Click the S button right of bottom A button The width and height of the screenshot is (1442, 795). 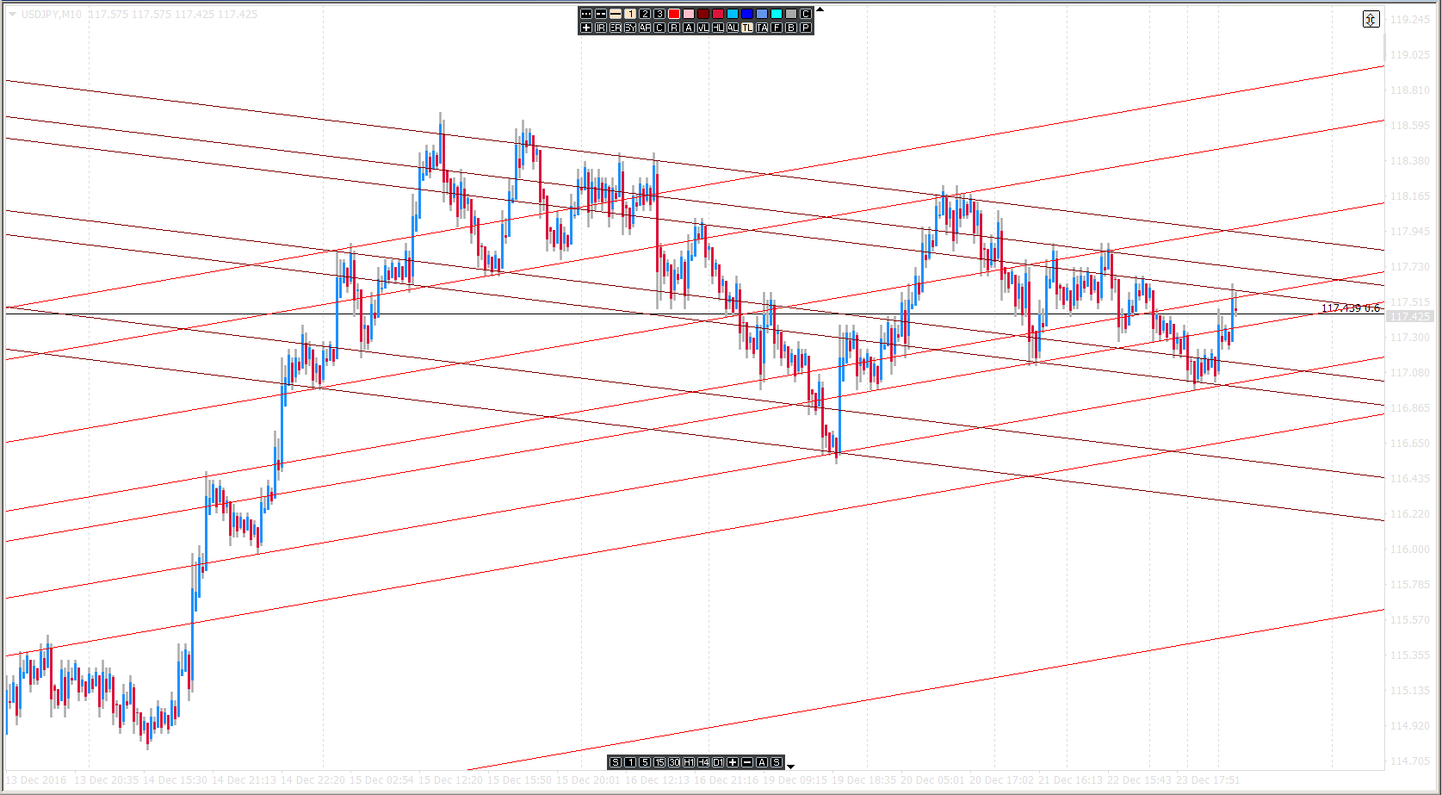(x=777, y=762)
